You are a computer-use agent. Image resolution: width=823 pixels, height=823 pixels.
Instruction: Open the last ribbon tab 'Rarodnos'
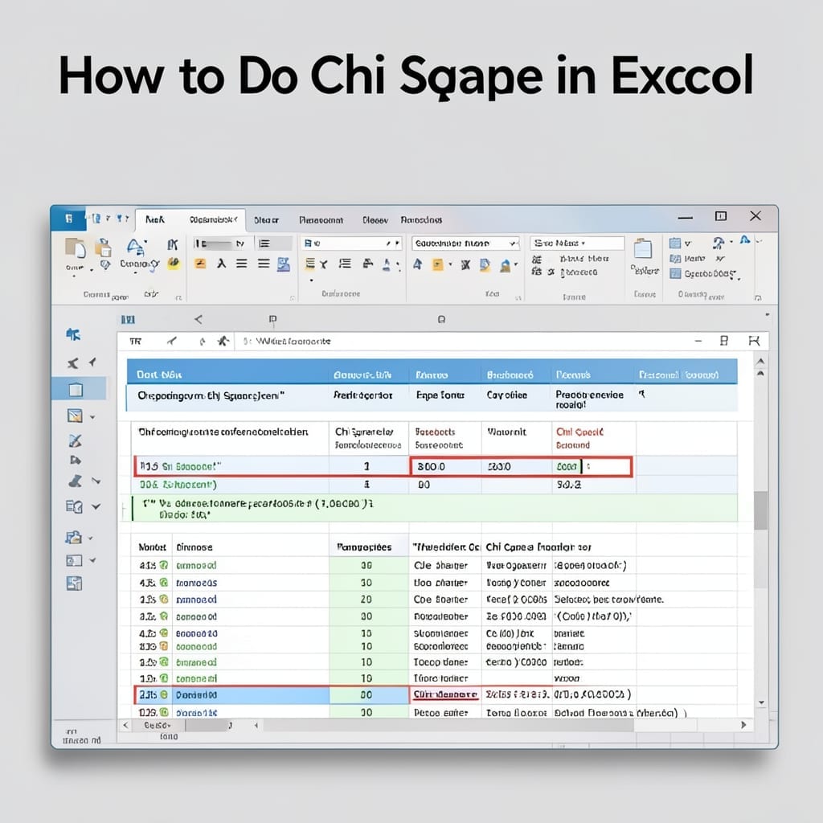pyautogui.click(x=421, y=220)
